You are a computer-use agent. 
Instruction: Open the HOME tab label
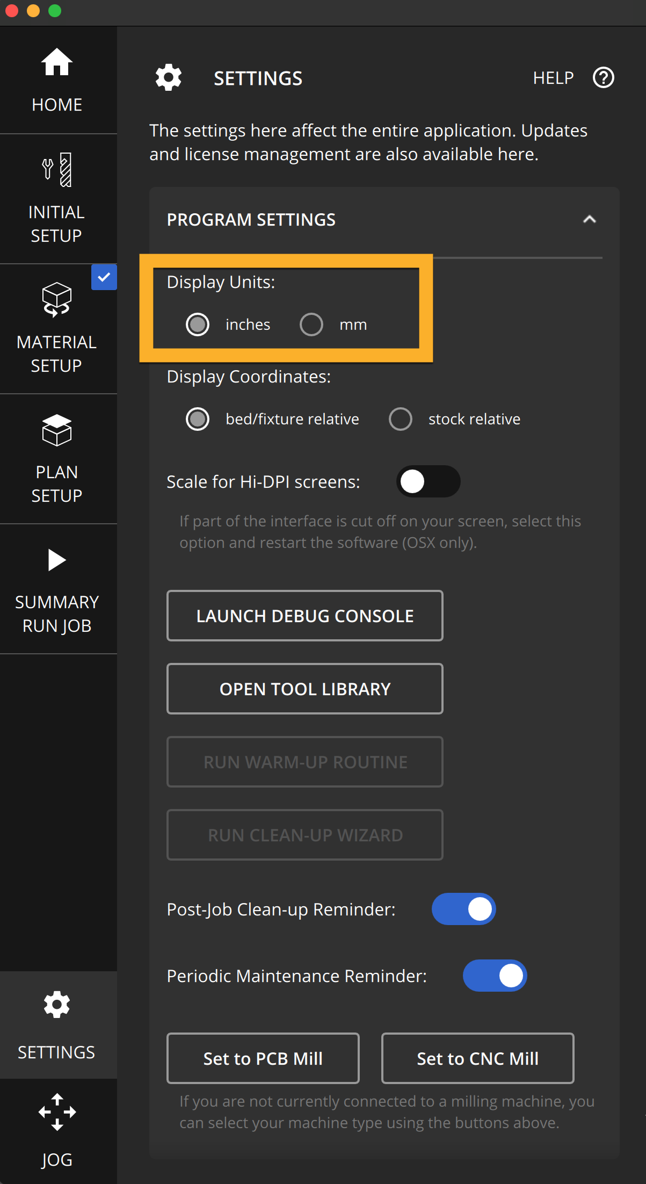(57, 105)
